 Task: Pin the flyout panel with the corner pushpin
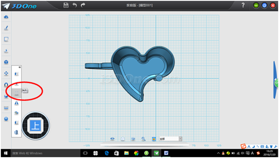click(19, 67)
